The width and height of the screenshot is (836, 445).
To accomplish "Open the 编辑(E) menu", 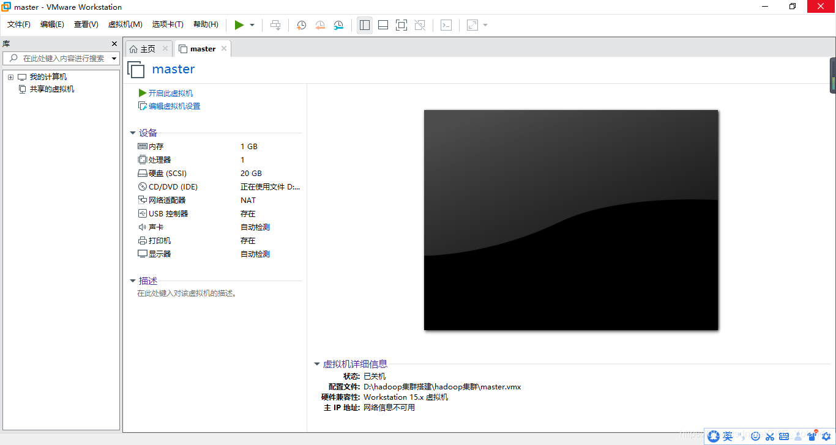I will [52, 24].
